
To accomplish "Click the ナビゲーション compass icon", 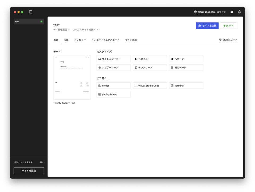I will point(100,67).
